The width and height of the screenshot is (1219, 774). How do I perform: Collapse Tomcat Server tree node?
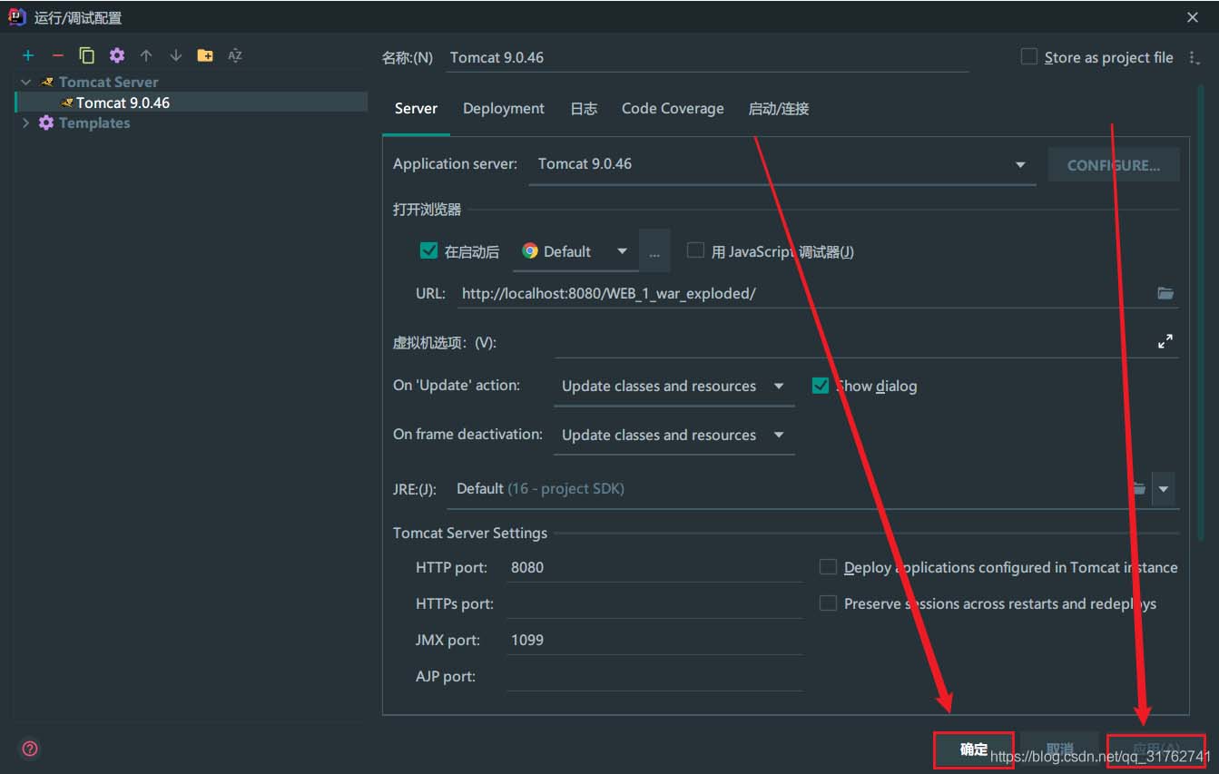(25, 82)
